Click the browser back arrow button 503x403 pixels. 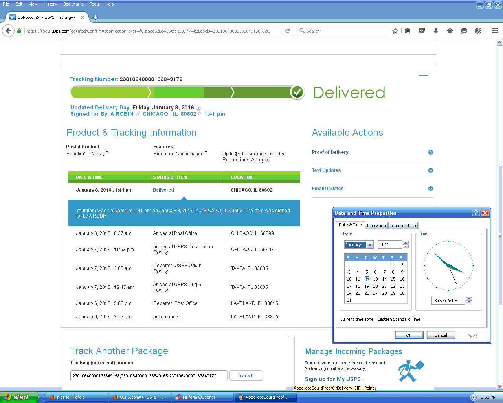pos(8,31)
